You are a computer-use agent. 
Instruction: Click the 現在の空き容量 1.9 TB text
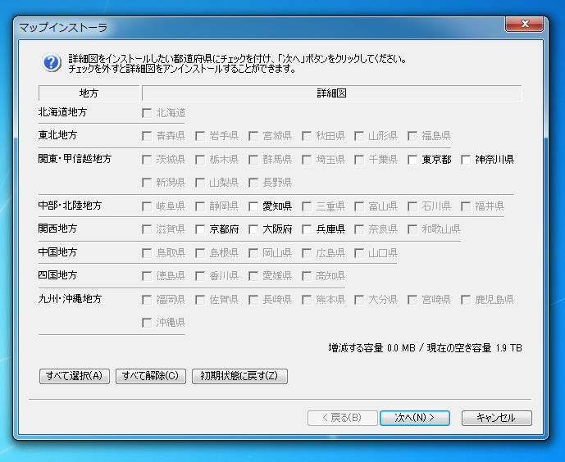pyautogui.click(x=475, y=348)
